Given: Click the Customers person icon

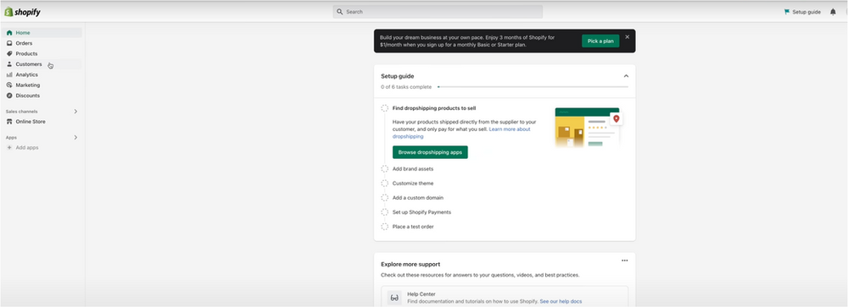Looking at the screenshot, I should pos(9,64).
